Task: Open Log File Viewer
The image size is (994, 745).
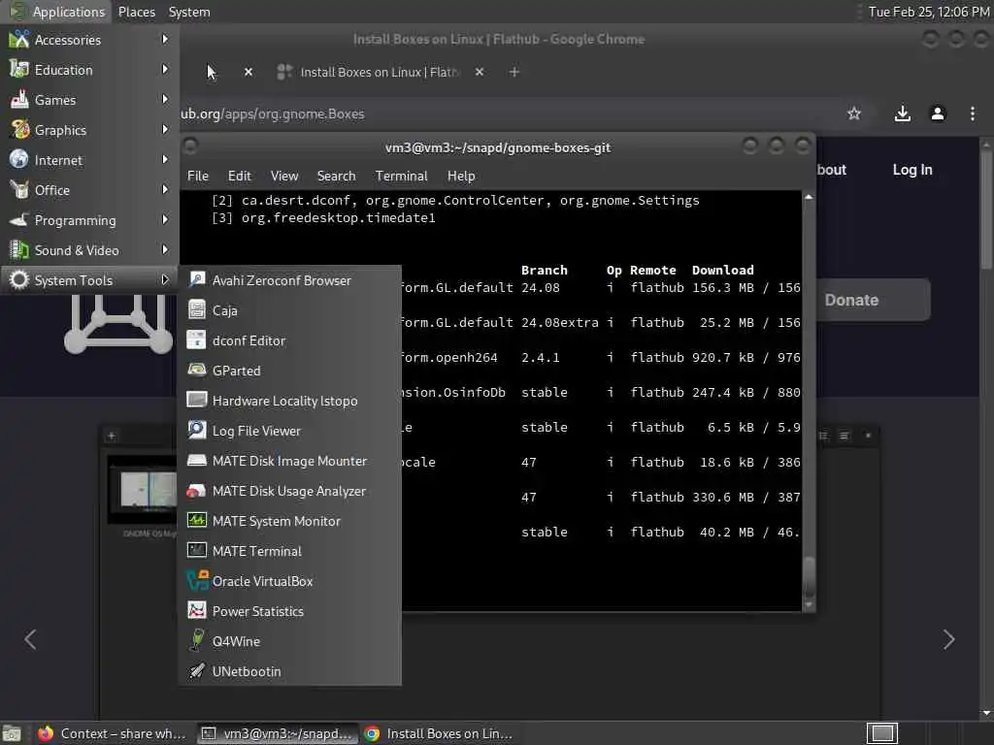Action: (289, 430)
